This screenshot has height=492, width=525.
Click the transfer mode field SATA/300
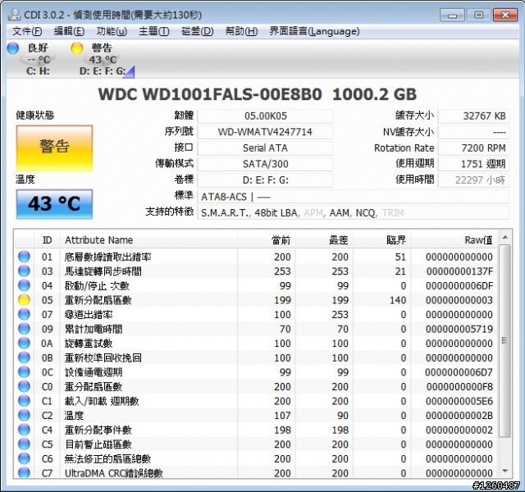tap(265, 164)
